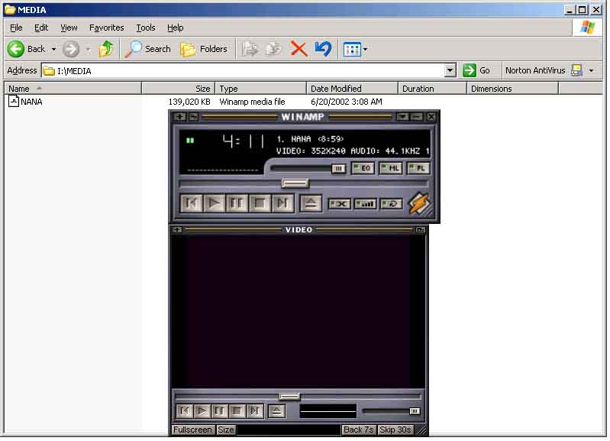The image size is (610, 441).
Task: Click the Winamp lightning bolt logo icon
Action: pyautogui.click(x=419, y=203)
